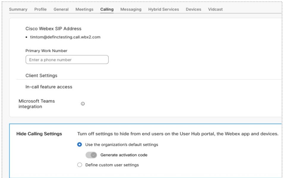Open the General tab
Viewport: 283px width, 178px height.
[61, 9]
